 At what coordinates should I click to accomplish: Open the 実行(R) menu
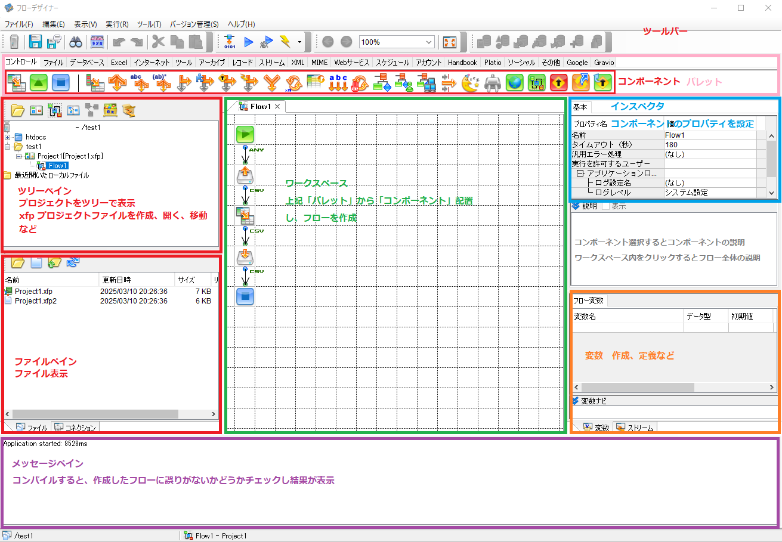click(118, 24)
